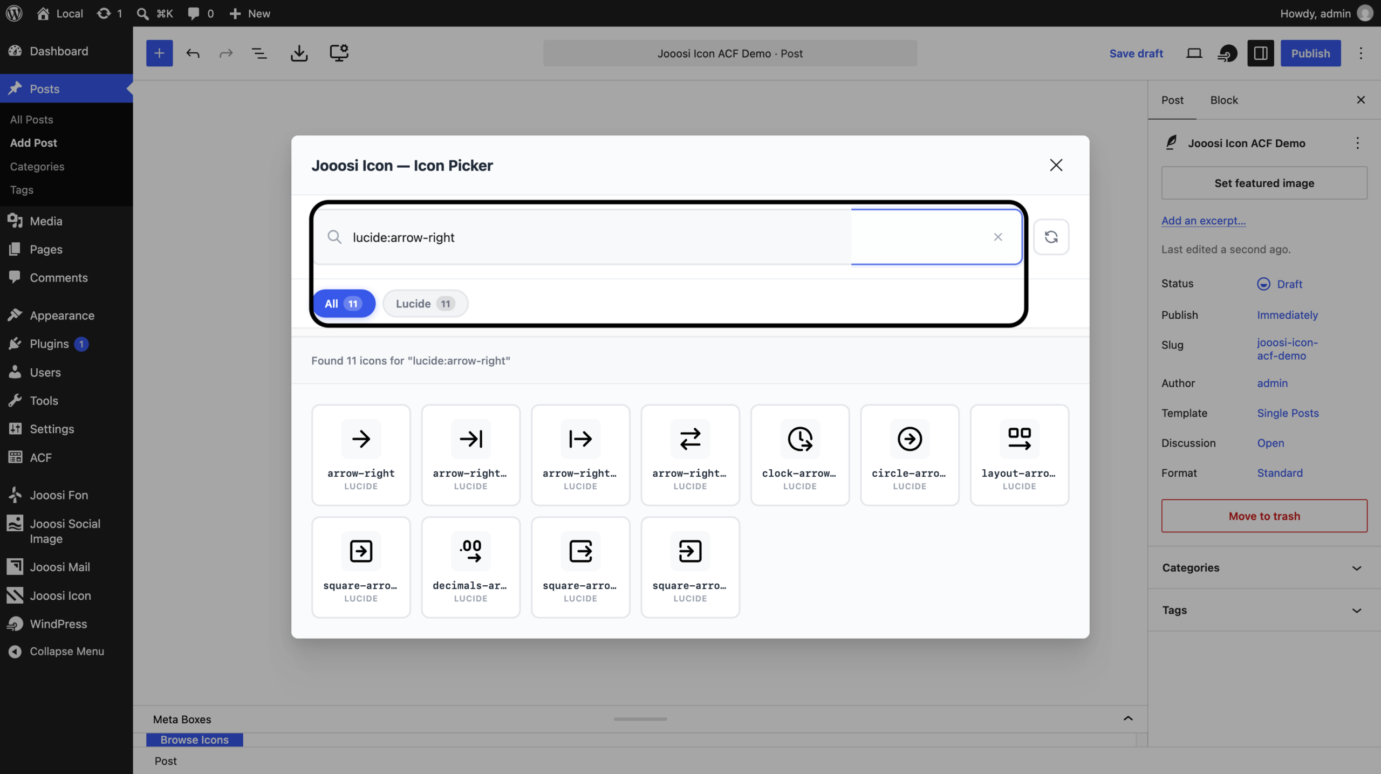Filter results by the All 11 pill
Image resolution: width=1381 pixels, height=774 pixels.
pyautogui.click(x=344, y=304)
